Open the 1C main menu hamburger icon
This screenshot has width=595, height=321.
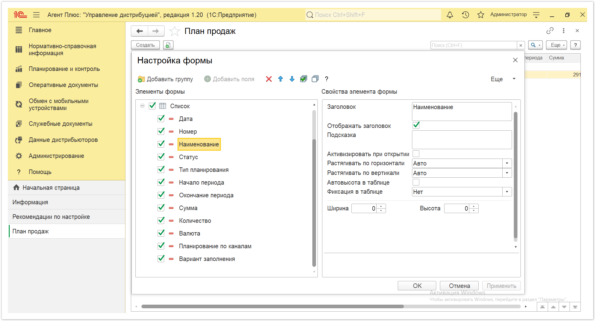tap(36, 15)
